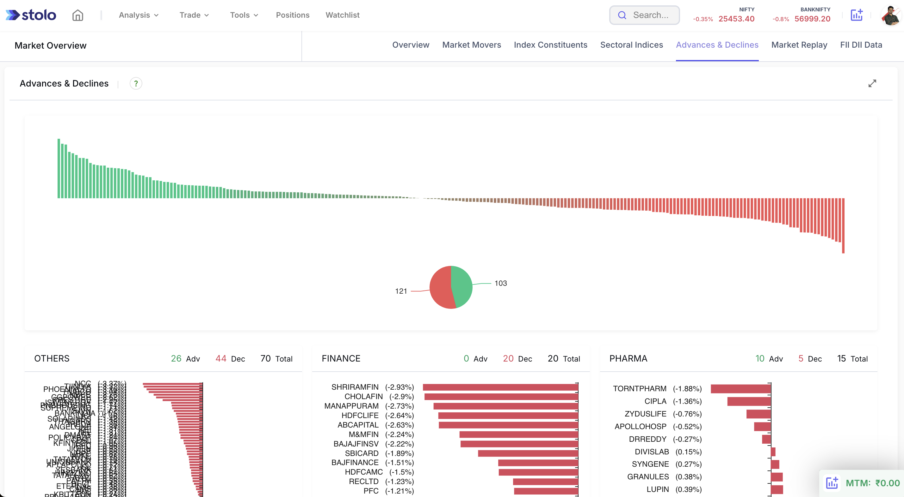The image size is (904, 497).
Task: Click the Search input field
Action: 644,15
